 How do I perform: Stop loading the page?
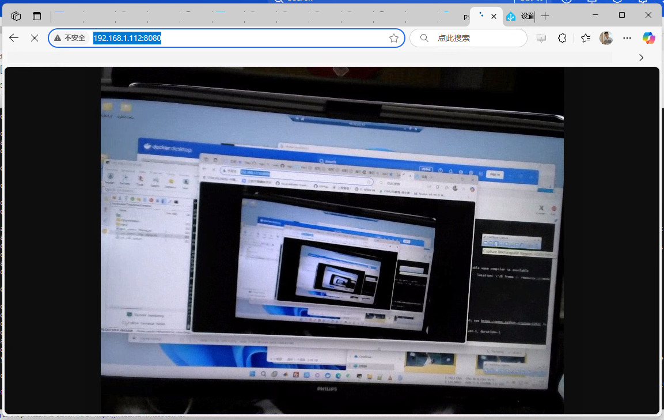tap(34, 38)
